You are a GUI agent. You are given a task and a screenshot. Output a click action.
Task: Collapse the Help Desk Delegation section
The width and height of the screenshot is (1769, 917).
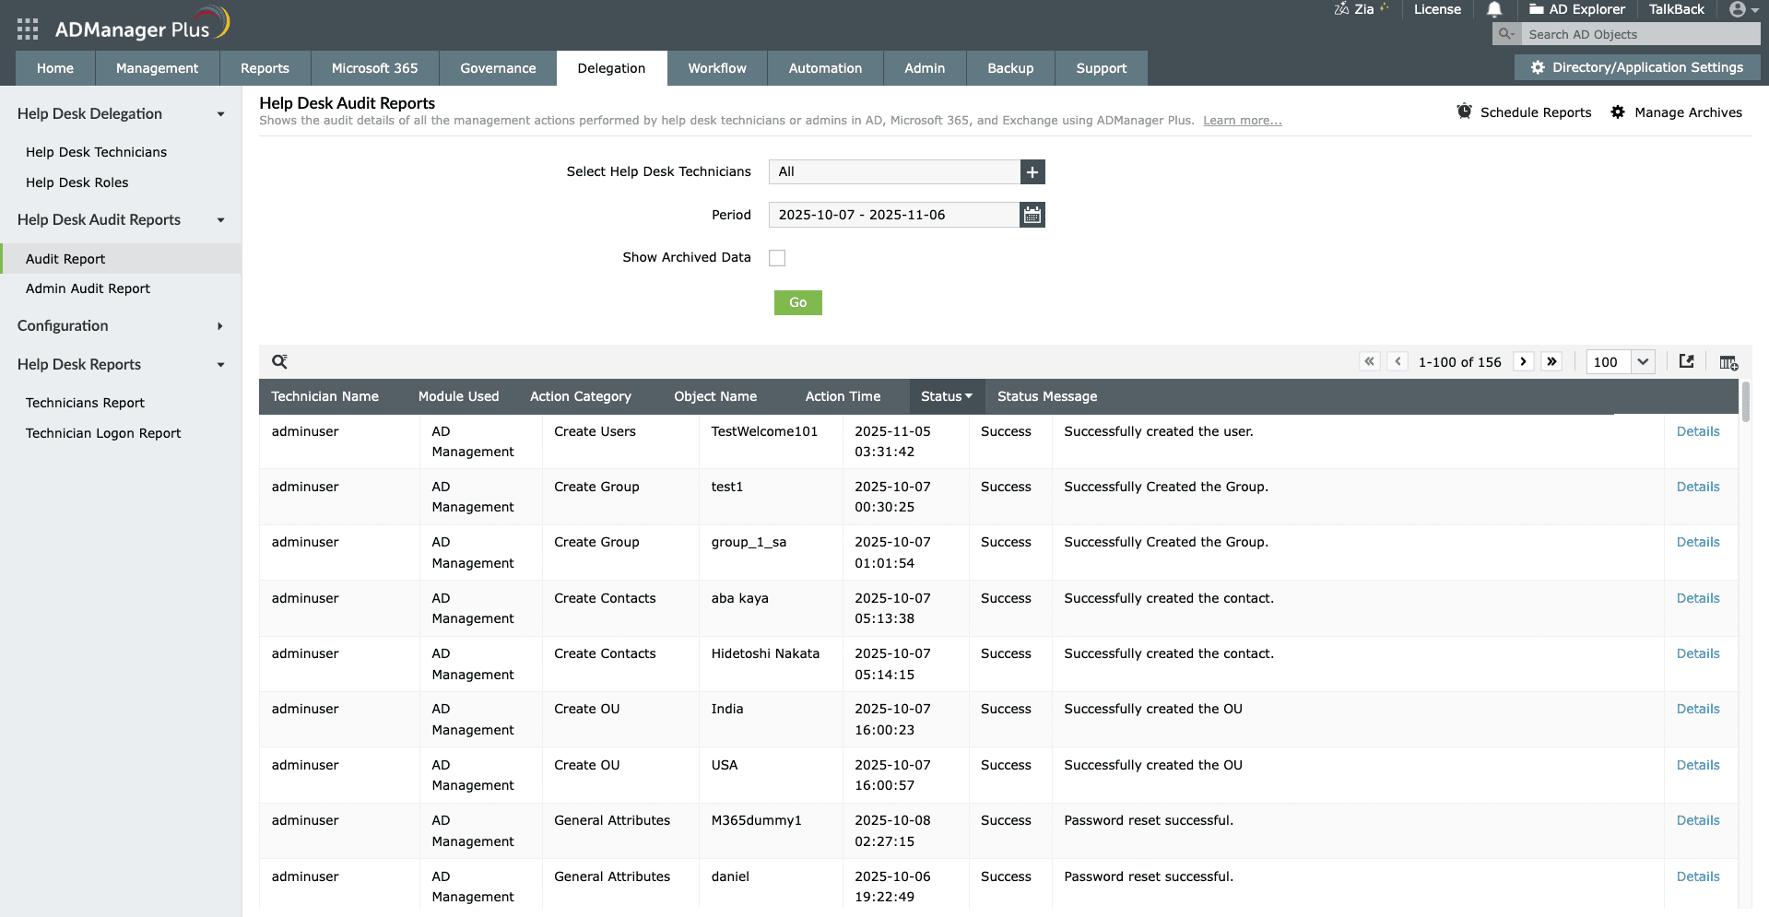click(x=220, y=114)
